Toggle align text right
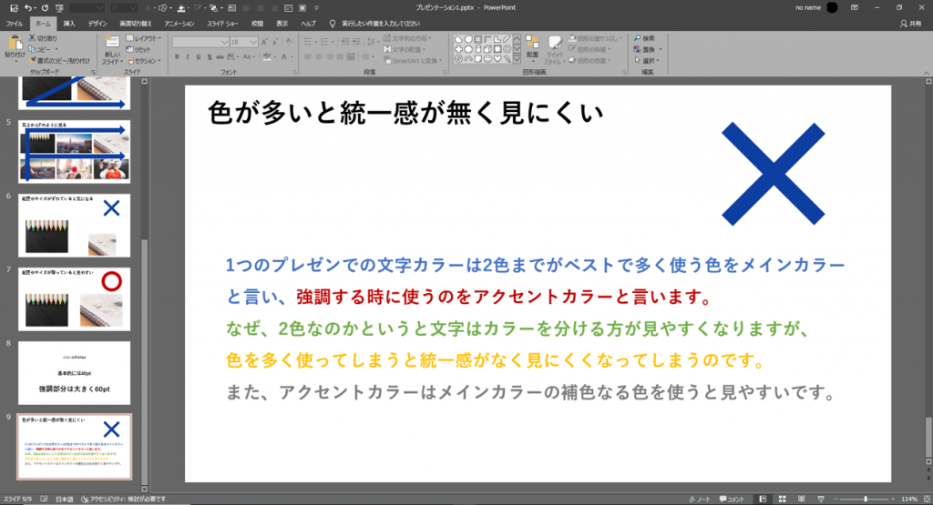 tap(330, 57)
